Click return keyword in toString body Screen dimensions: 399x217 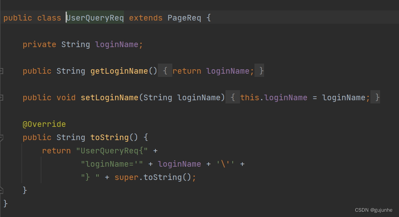(x=56, y=151)
